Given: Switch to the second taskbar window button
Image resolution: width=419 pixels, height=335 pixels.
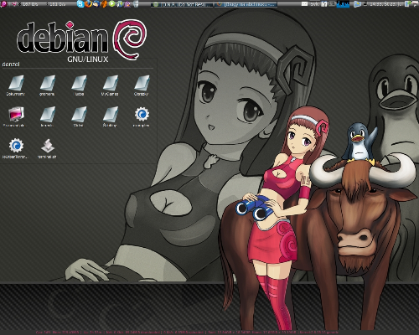Looking at the screenshot, I should (246, 4).
